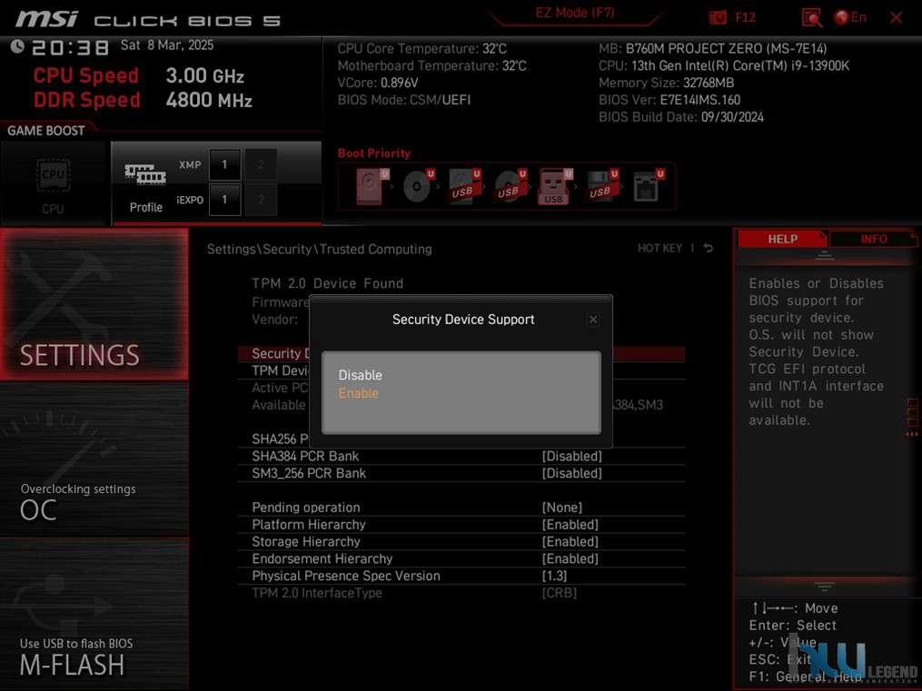Viewport: 922px width, 691px height.
Task: Click the CPU Core Temperature reading
Action: (x=421, y=49)
